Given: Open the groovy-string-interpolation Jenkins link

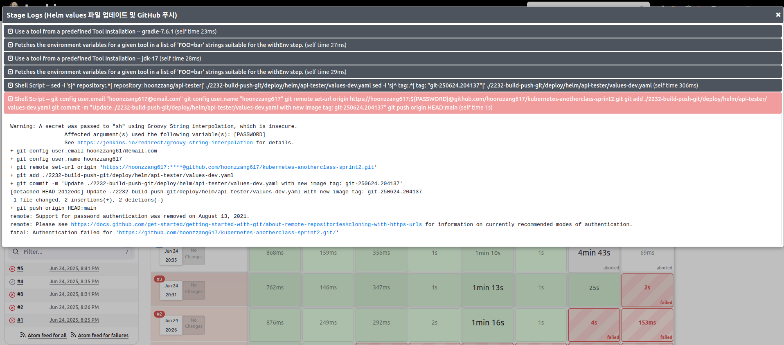Looking at the screenshot, I should (x=165, y=143).
